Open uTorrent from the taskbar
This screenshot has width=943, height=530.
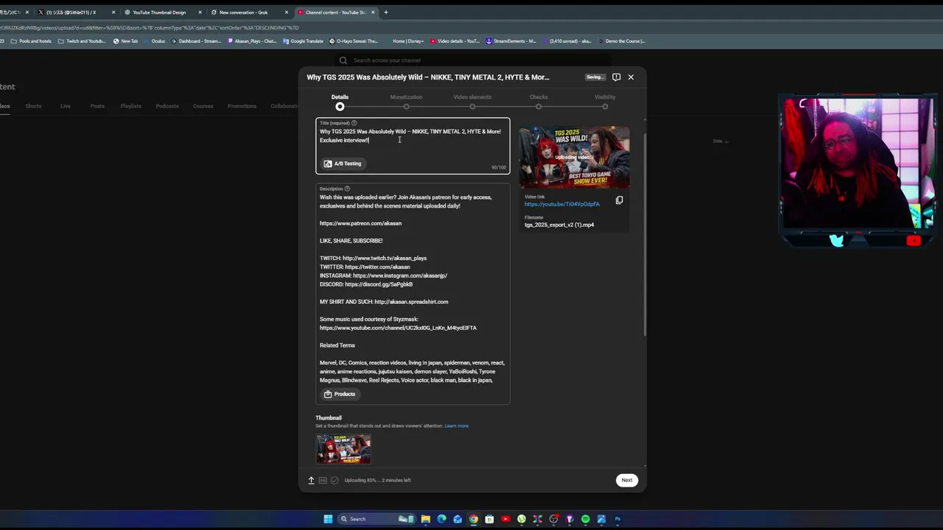522,519
